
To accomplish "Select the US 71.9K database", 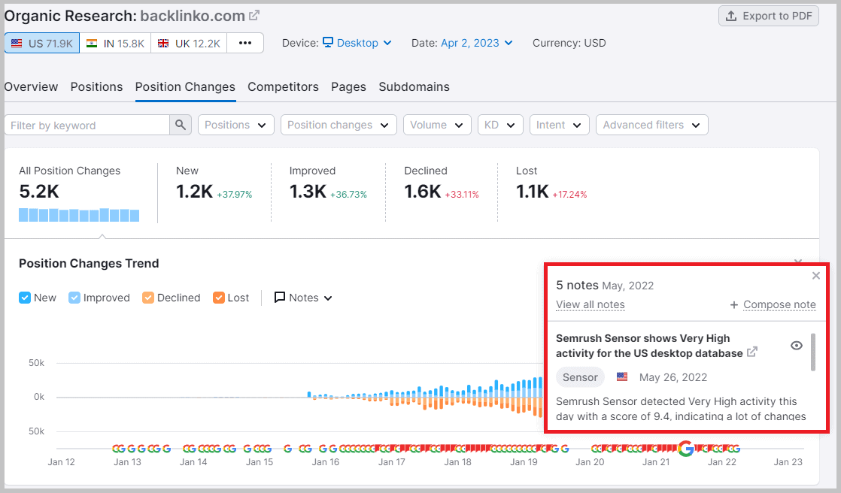I will point(42,44).
